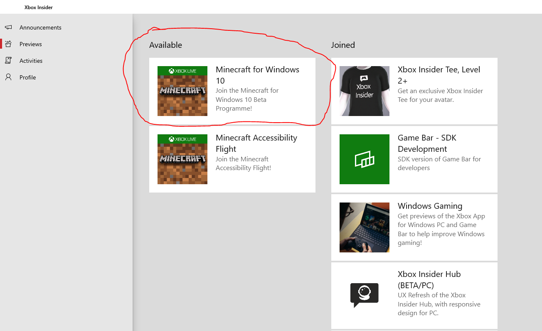This screenshot has height=331, width=542.
Task: Click the Windows Gaming laptop photo
Action: pos(365,227)
